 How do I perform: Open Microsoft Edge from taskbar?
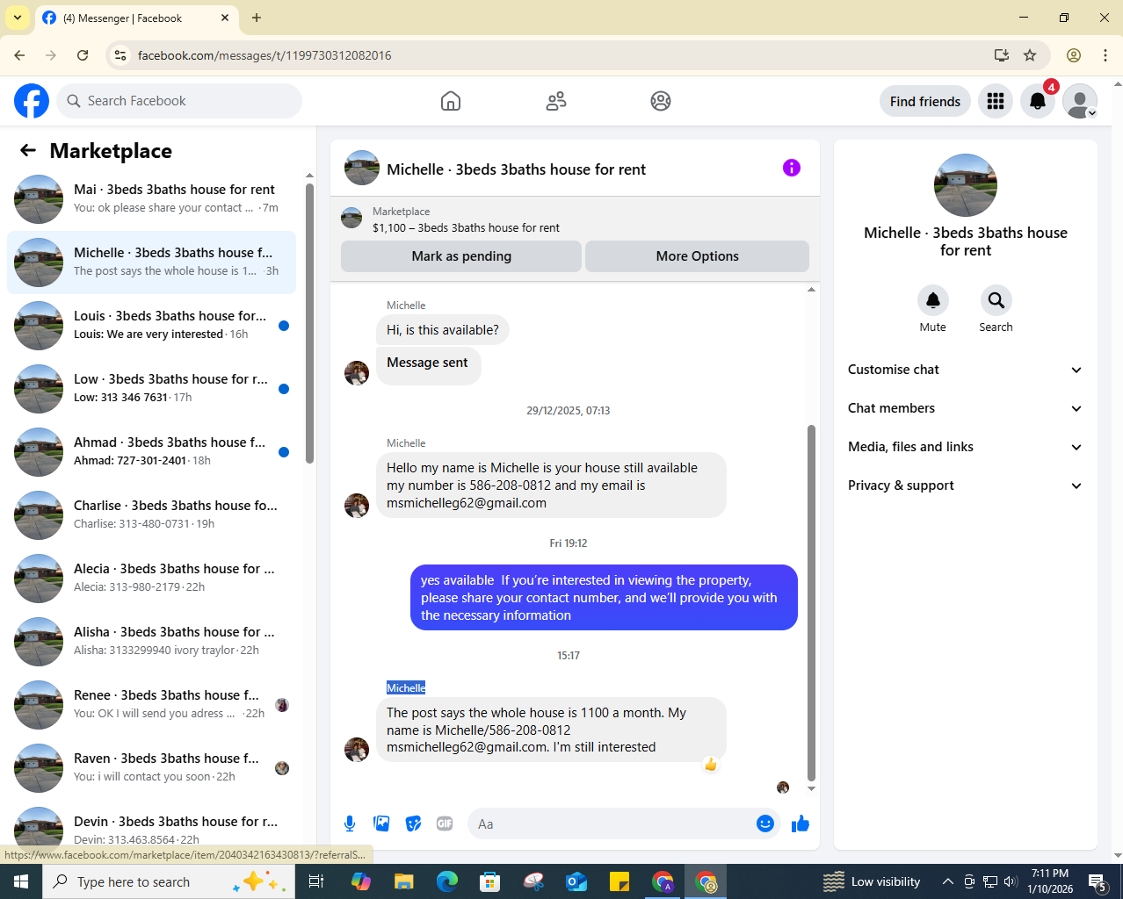[x=447, y=881]
